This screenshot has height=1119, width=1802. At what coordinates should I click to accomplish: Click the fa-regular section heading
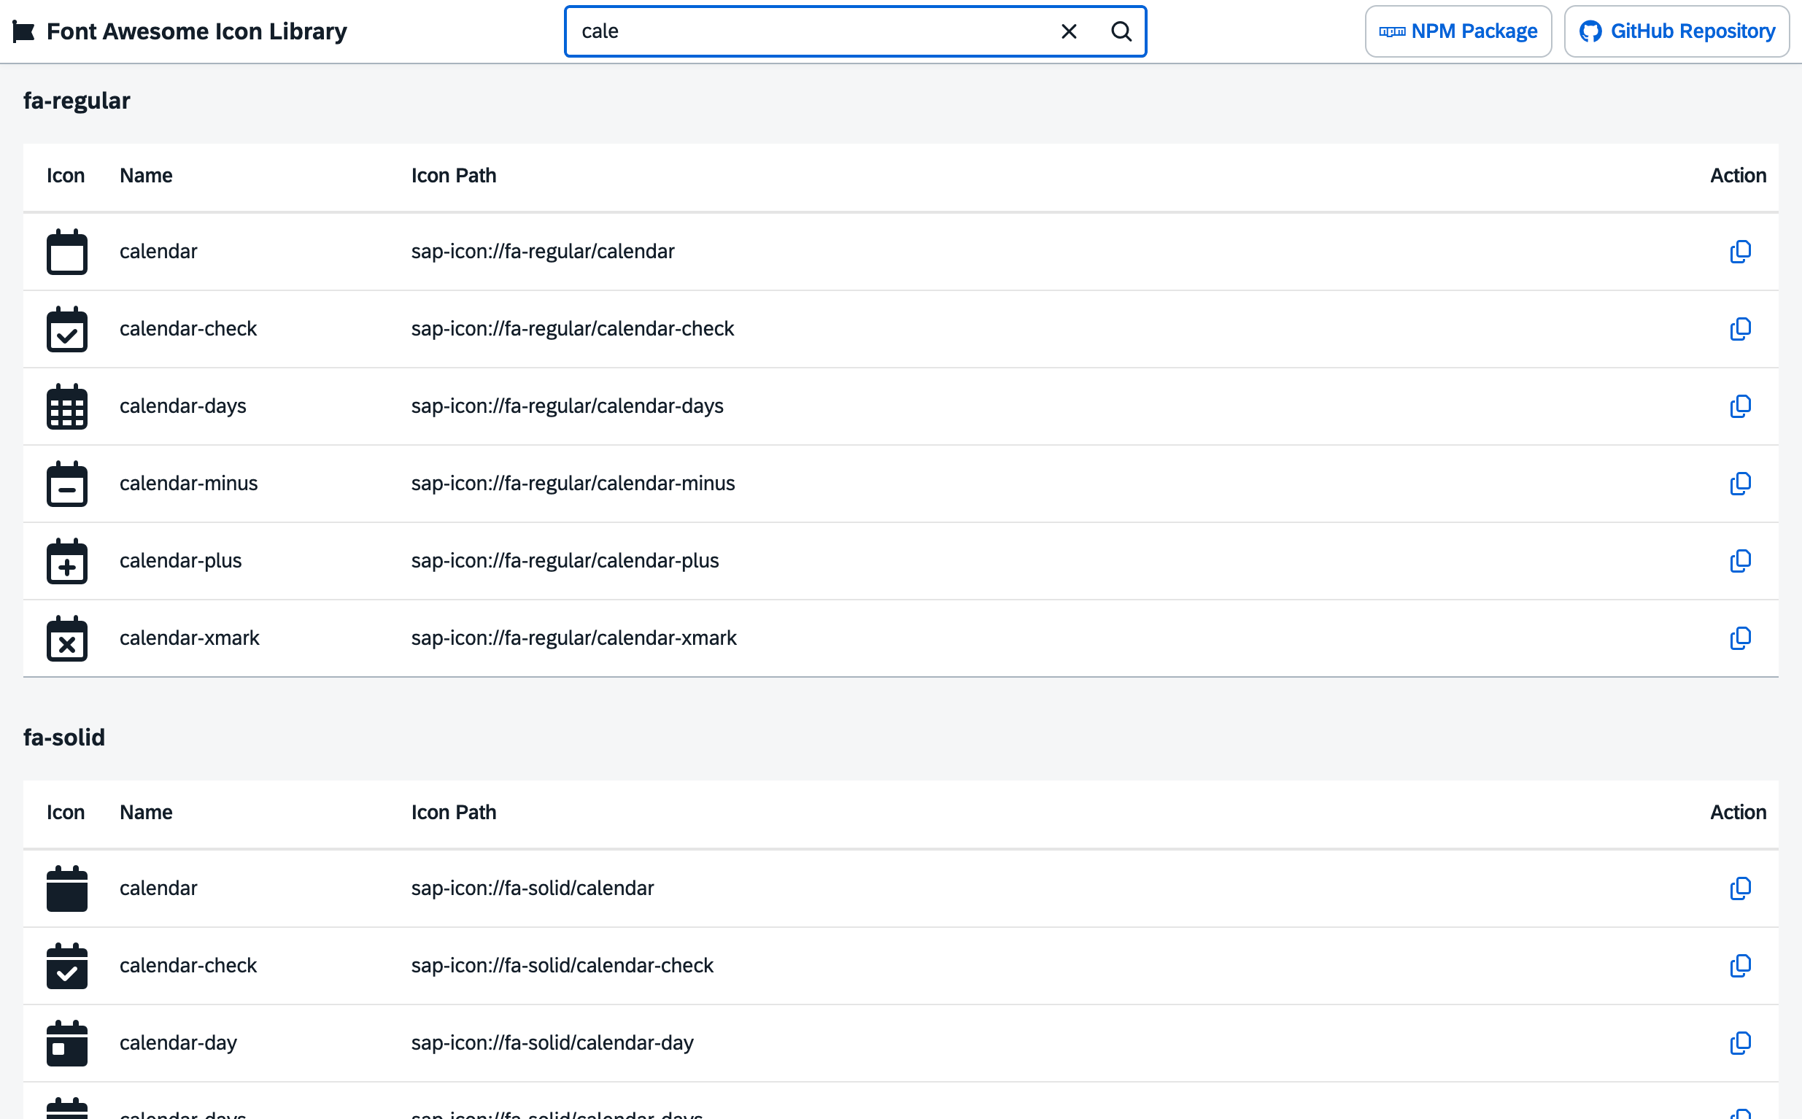[x=76, y=101]
